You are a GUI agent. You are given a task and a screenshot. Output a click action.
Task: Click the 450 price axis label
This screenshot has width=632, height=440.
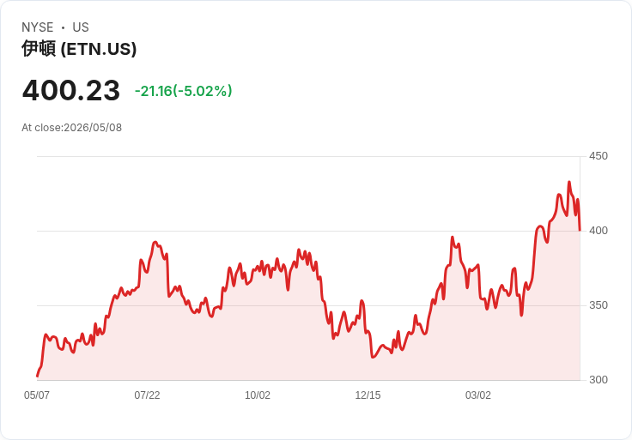point(599,156)
